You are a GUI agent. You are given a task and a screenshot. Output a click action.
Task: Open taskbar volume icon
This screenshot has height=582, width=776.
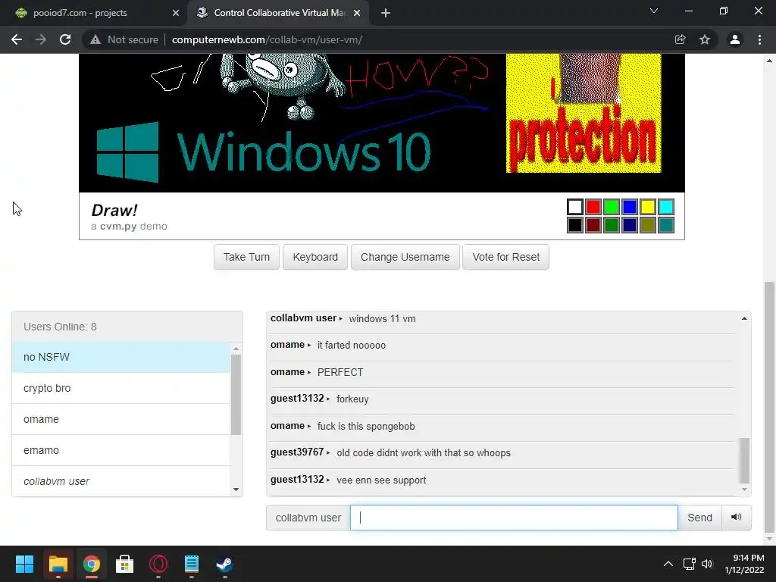[x=707, y=564]
